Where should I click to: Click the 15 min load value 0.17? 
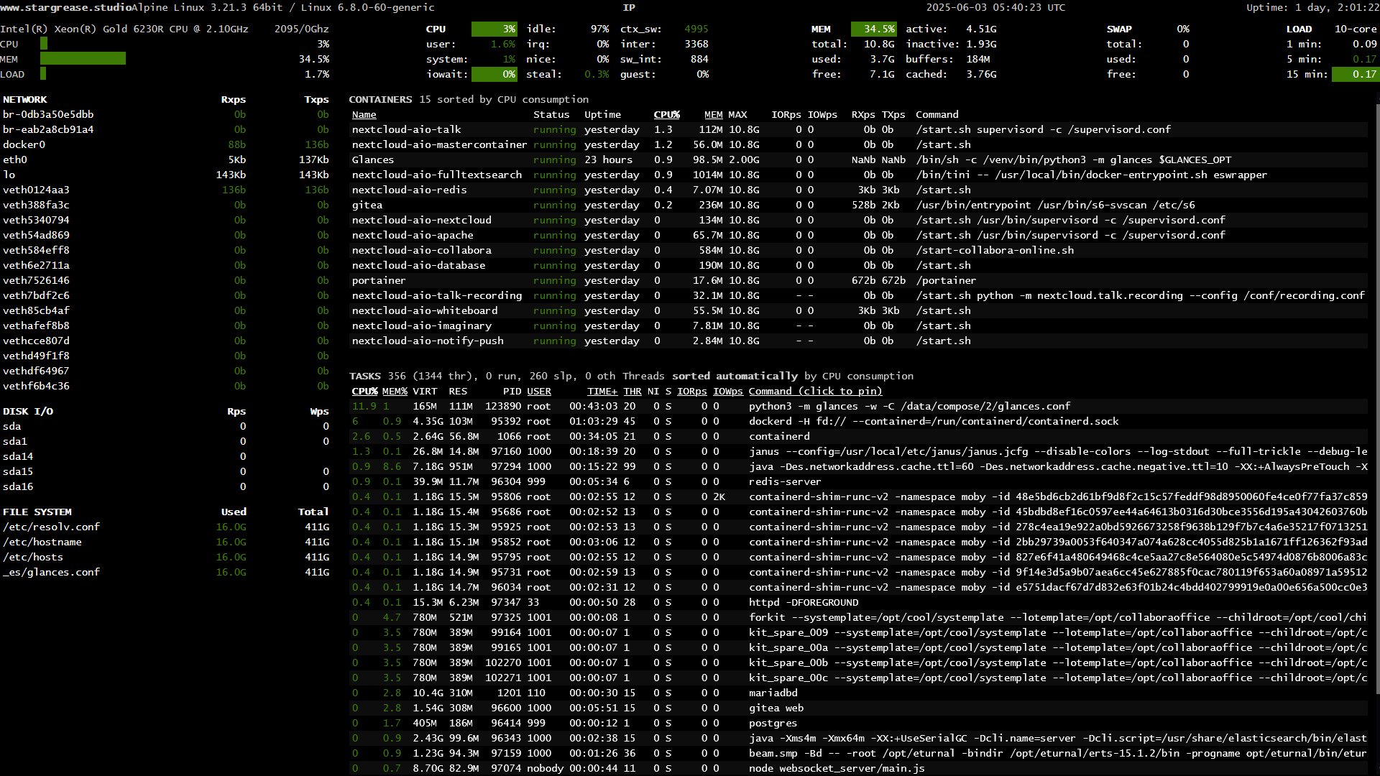(x=1355, y=75)
